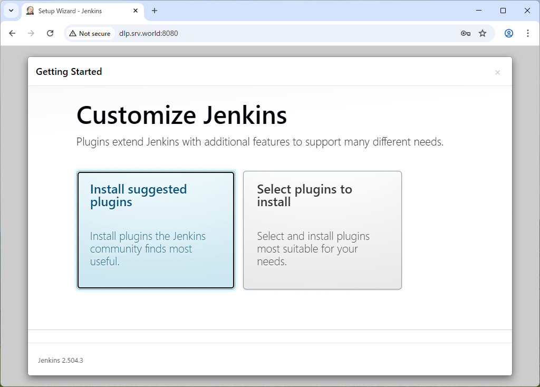Screen dimensions: 540x387
Task: Expand the tab search dropdown arrow
Action: coord(11,11)
